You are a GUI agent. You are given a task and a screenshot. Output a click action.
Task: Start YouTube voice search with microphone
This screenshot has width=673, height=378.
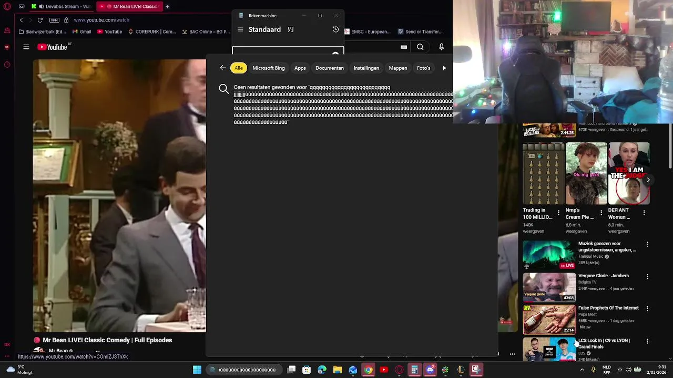(x=441, y=47)
